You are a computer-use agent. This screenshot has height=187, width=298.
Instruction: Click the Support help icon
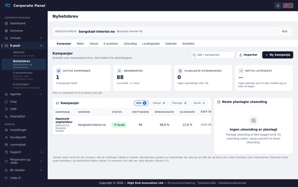6,152
